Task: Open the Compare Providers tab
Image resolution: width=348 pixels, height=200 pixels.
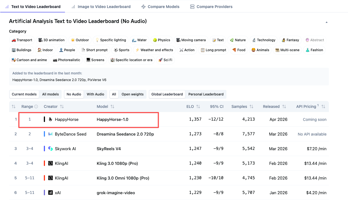Action: pos(211,7)
